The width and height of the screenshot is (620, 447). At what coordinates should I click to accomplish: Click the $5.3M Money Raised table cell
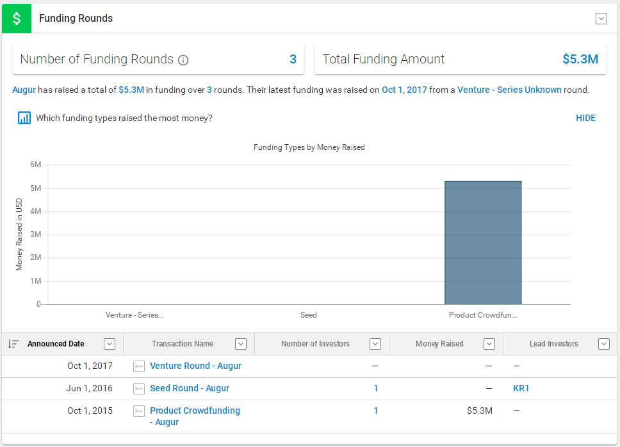click(x=480, y=411)
